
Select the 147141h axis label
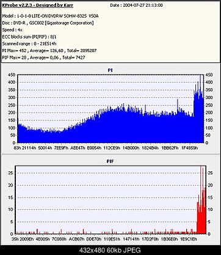[131, 239]
